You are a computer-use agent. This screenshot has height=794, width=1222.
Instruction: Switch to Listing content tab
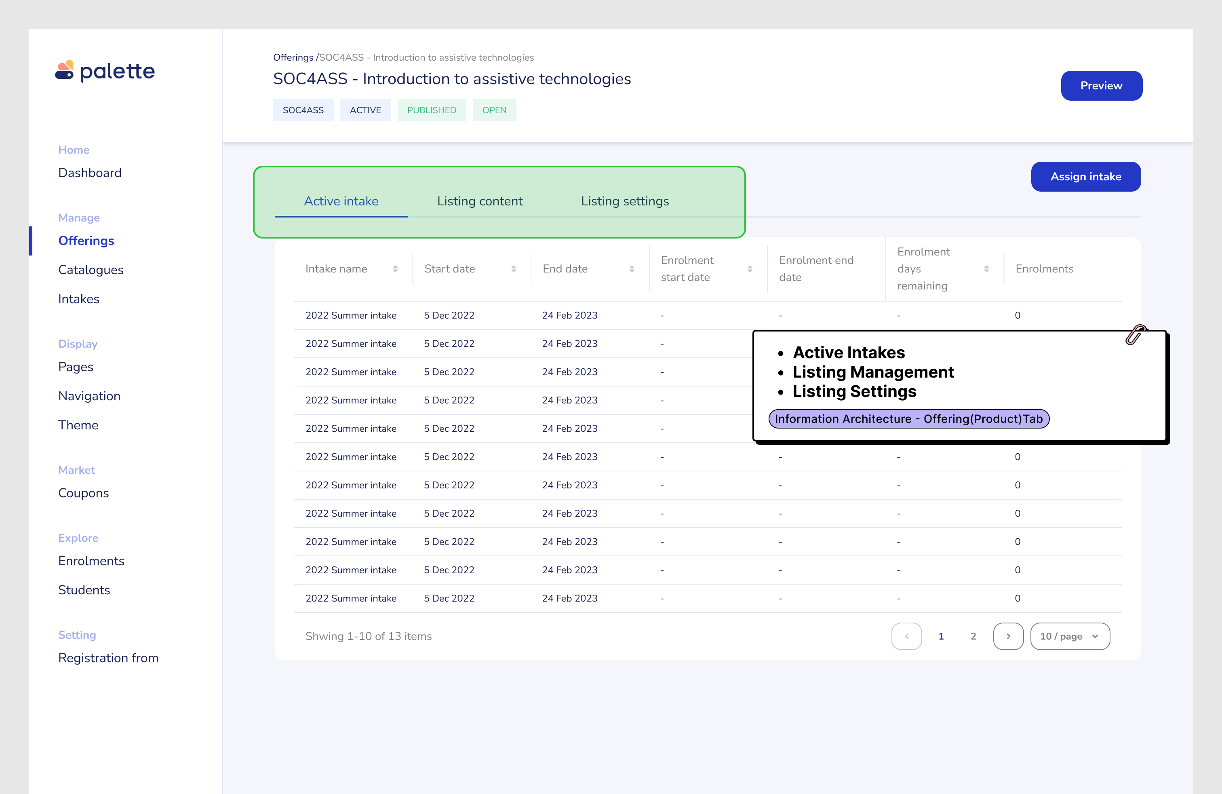[x=480, y=201]
